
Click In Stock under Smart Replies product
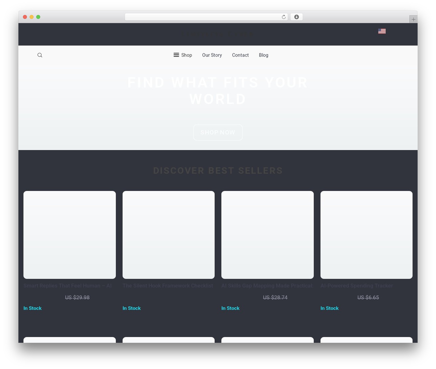32,308
